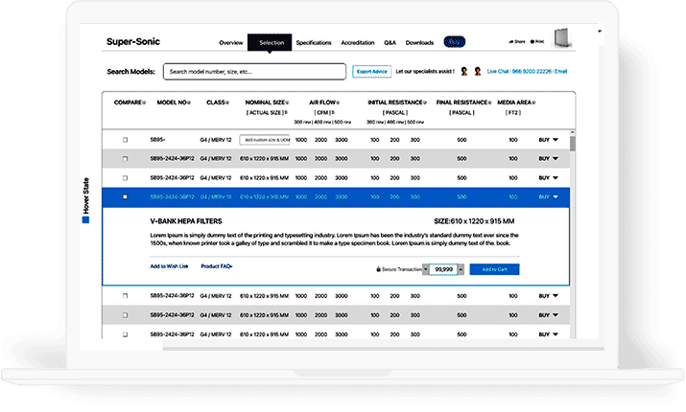
Task: Click the first specialist avatar icon
Action: click(464, 71)
